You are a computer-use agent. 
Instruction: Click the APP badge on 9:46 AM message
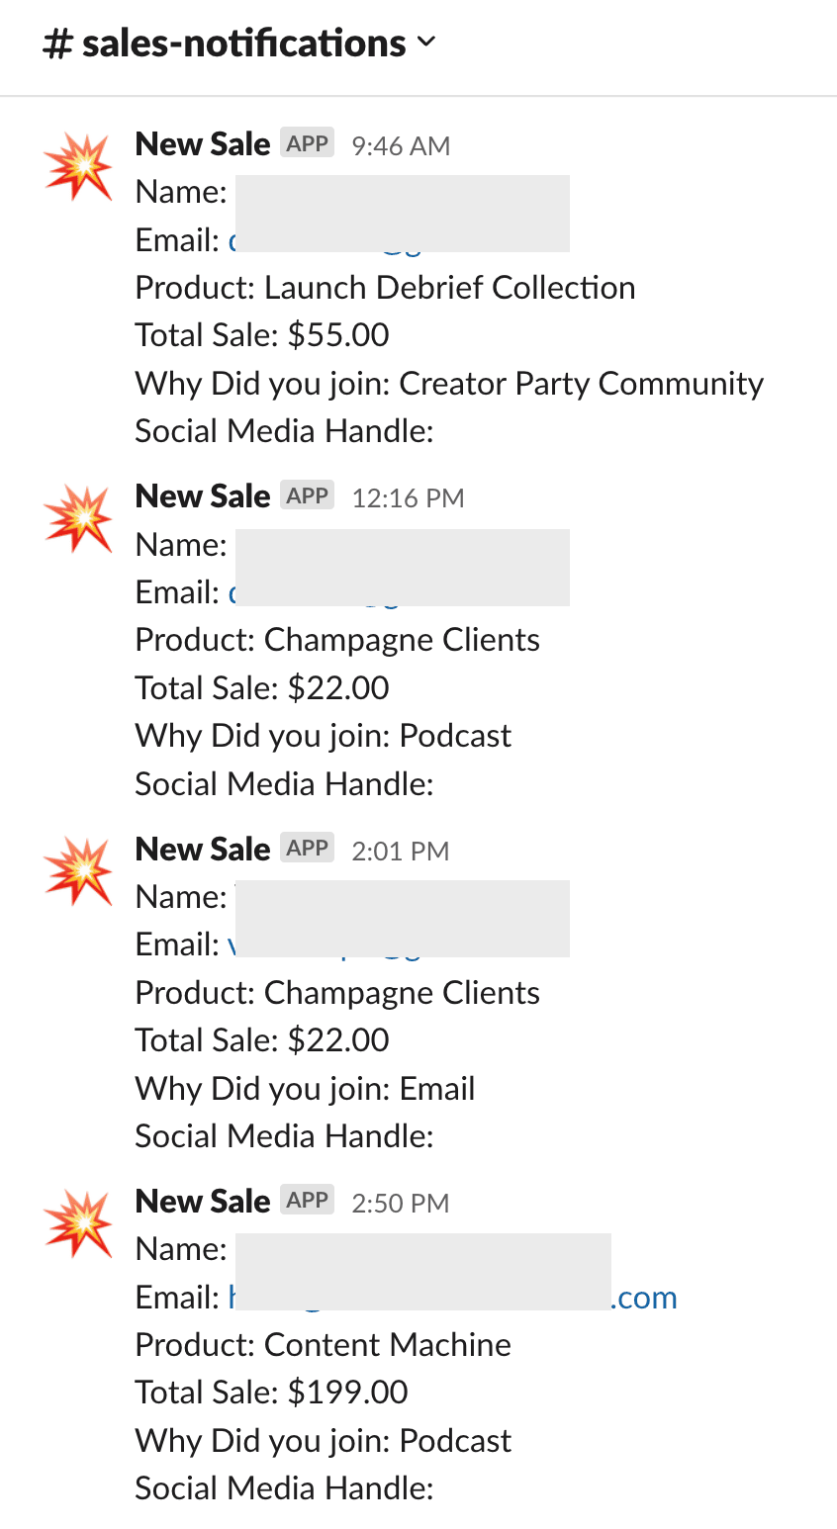tap(307, 143)
